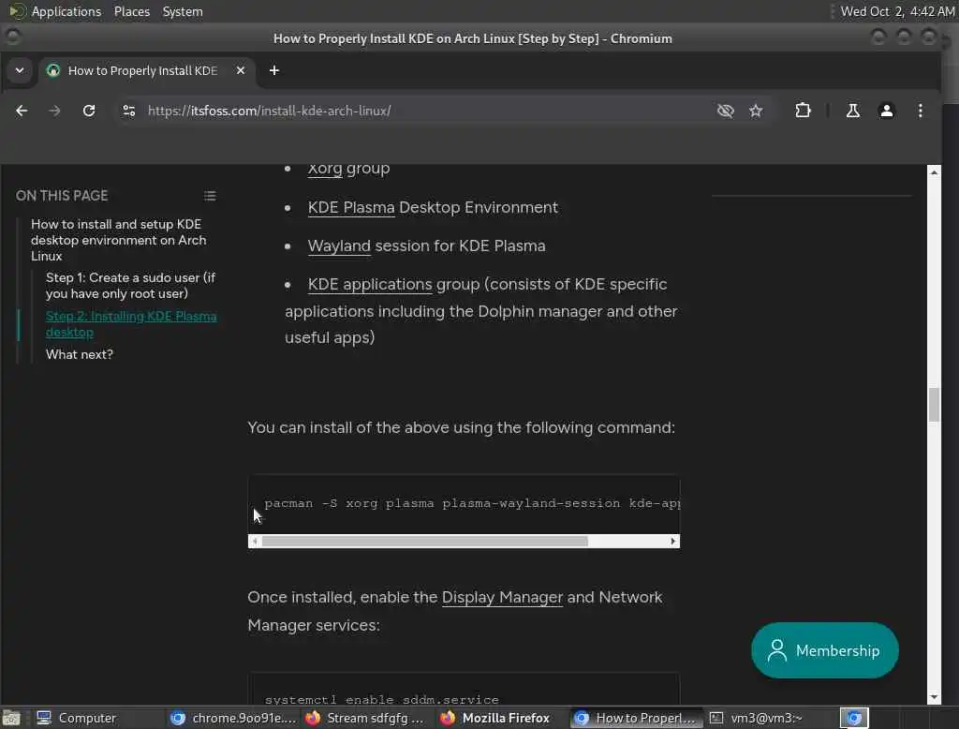Image resolution: width=959 pixels, height=729 pixels.
Task: Open the profile avatar menu
Action: 886,111
